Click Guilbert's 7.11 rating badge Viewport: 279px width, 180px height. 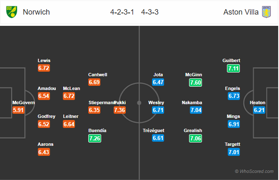[233, 68]
